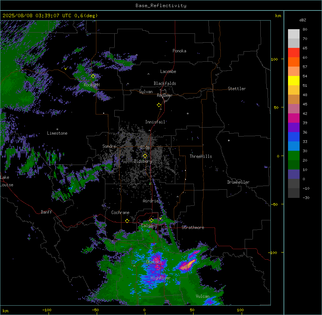Select the red 65 dBZ legend swatch
This screenshot has height=315, width=322.
point(294,52)
